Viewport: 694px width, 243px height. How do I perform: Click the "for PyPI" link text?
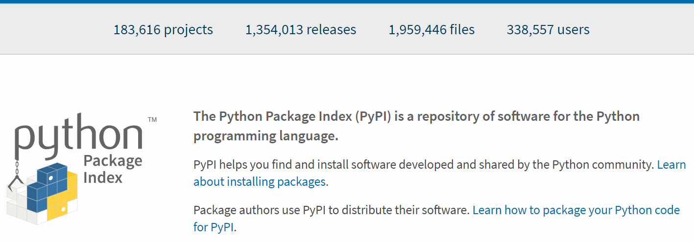pos(215,227)
